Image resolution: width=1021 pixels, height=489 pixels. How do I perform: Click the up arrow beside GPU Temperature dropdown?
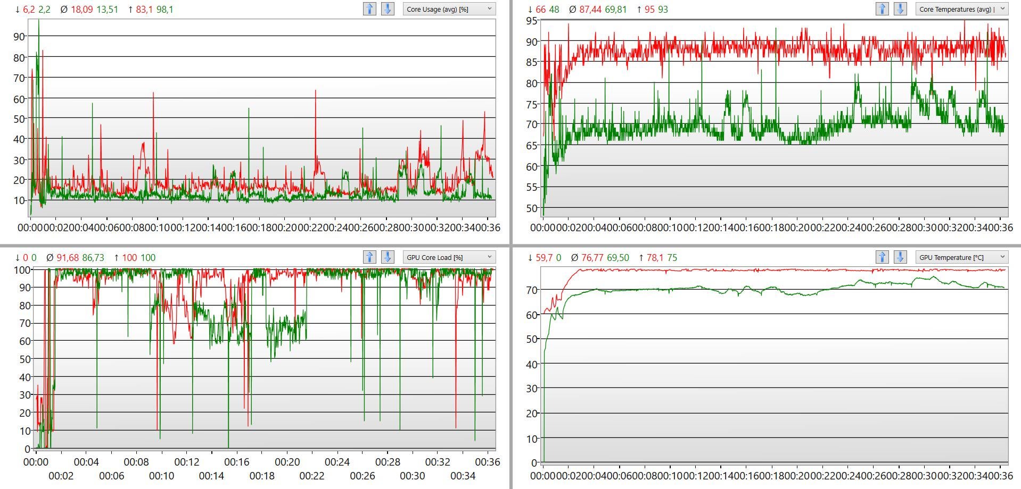point(882,257)
